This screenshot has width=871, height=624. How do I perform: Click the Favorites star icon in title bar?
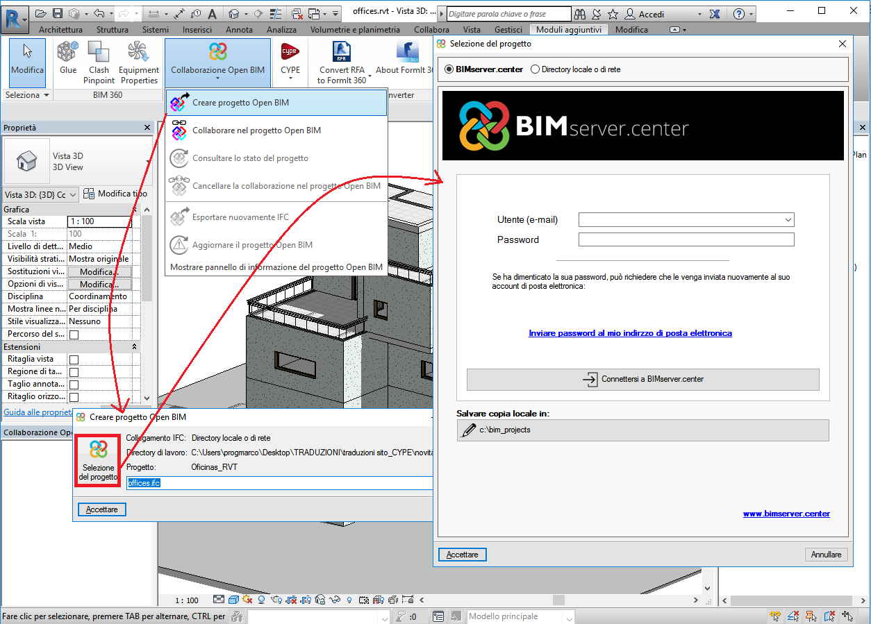pos(613,14)
